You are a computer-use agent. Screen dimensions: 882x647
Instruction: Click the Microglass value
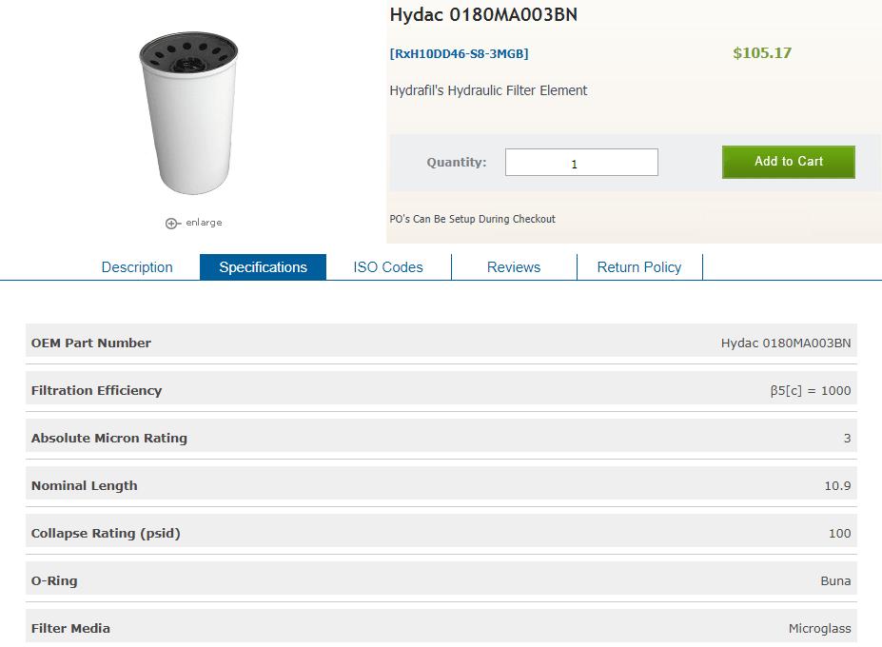819,628
